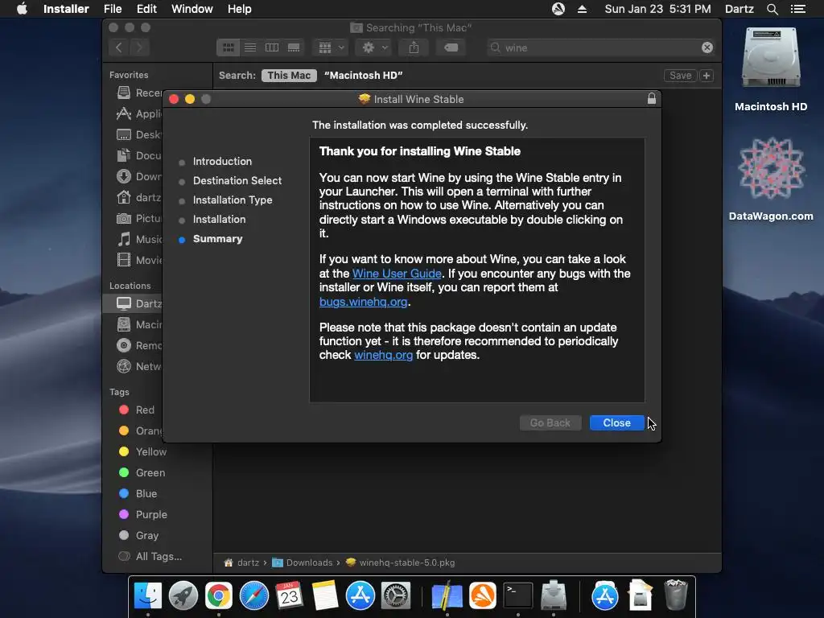Click the Introduction step in installer sidebar
The image size is (824, 618).
click(x=222, y=161)
